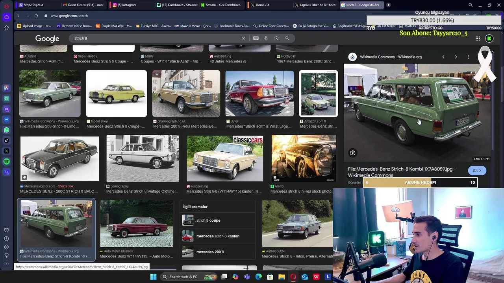Screen dimensions: 504x283
Task: Open sidebar settings gear icon
Action: pos(6,247)
